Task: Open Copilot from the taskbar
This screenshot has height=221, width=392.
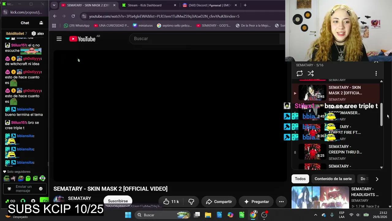Action: [230, 215]
